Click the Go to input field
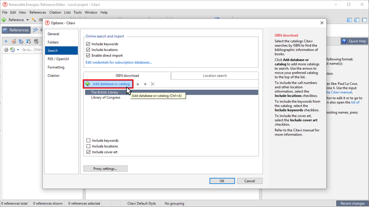This screenshot has width=369, height=207. (32, 50)
